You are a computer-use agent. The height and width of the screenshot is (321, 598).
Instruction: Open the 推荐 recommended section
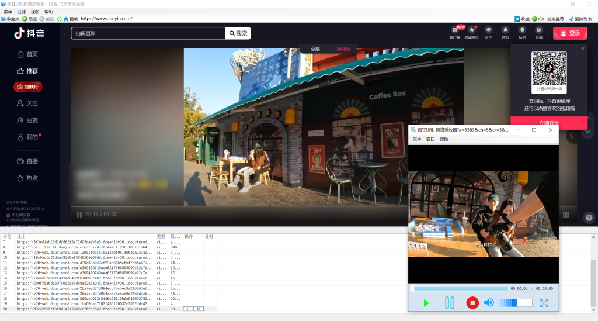(27, 71)
